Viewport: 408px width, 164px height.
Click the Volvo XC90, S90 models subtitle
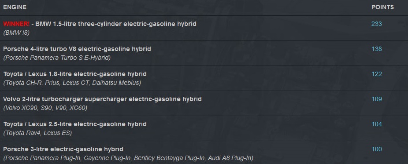(45, 108)
